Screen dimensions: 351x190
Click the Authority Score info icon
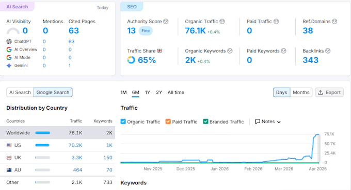point(166,22)
